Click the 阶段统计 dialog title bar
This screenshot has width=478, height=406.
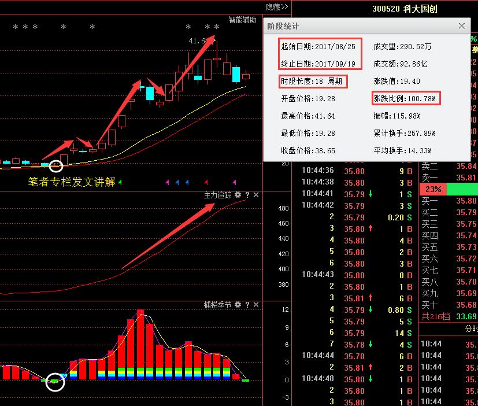[358, 26]
